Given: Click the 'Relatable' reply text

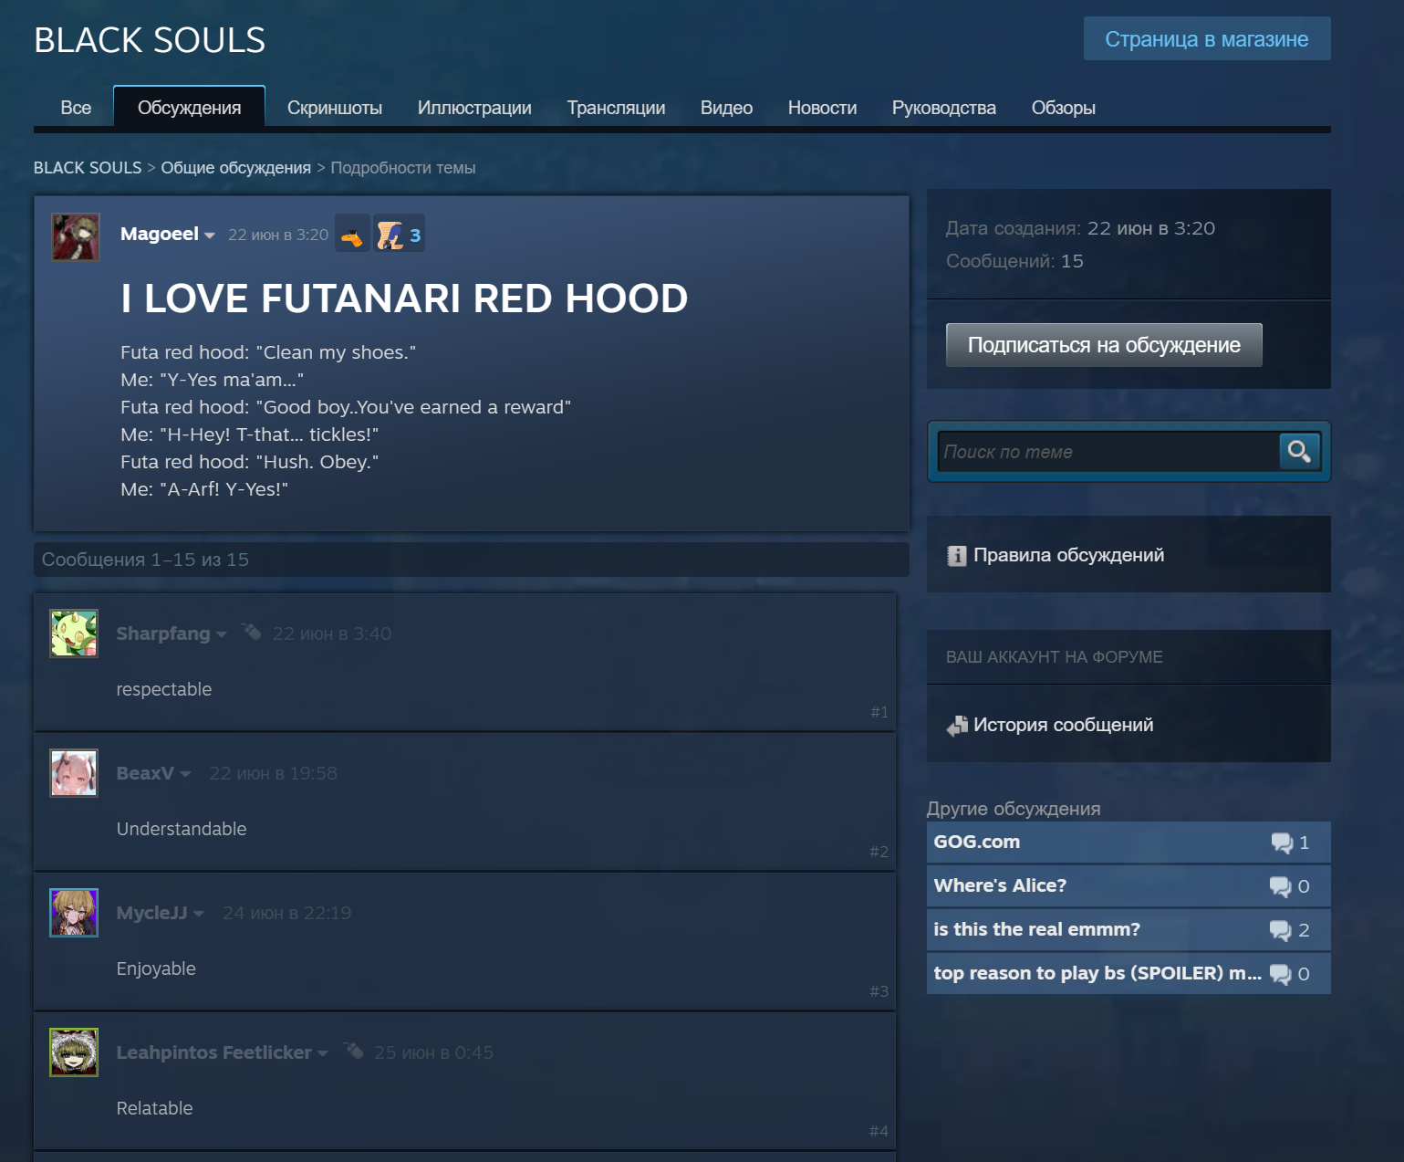Looking at the screenshot, I should (155, 1108).
